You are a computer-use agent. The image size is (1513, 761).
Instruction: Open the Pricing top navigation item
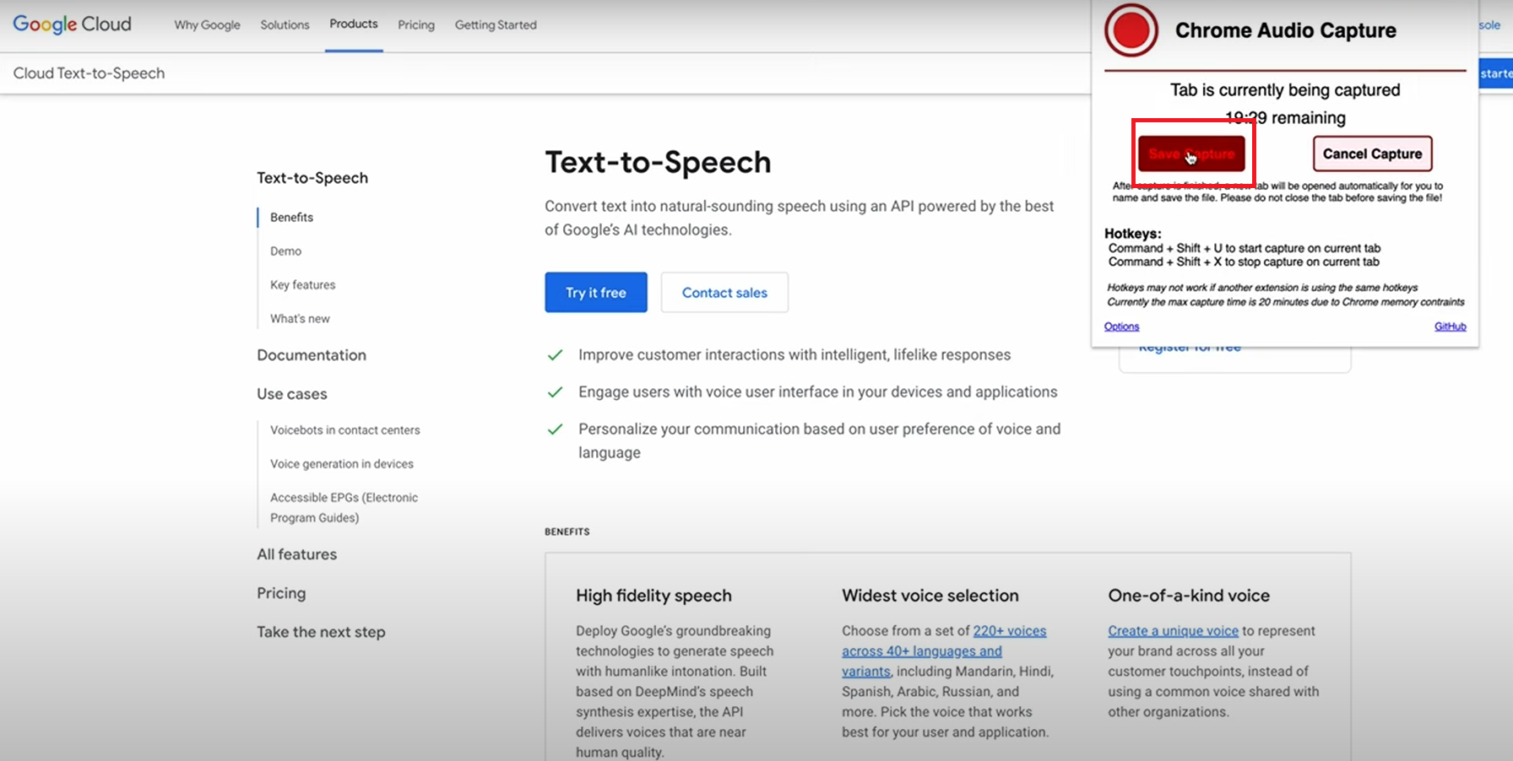[x=416, y=25]
